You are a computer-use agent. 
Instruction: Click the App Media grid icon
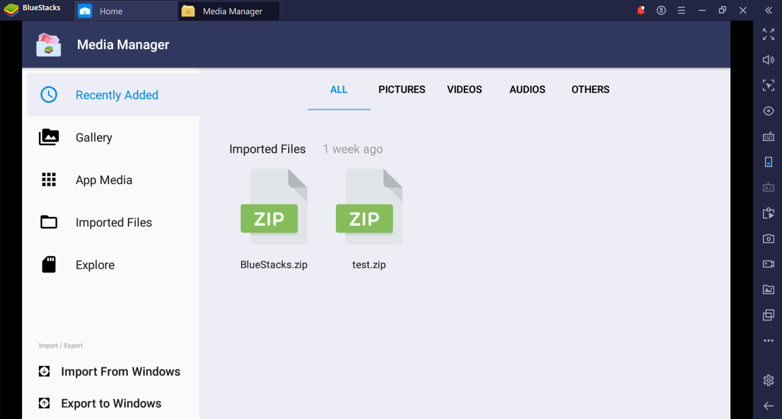pos(49,180)
